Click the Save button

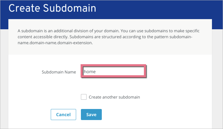[x=91, y=114]
